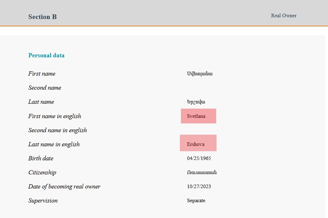The width and height of the screenshot is (328, 218).
Task: Click the Last name in english label
Action: tap(54, 145)
